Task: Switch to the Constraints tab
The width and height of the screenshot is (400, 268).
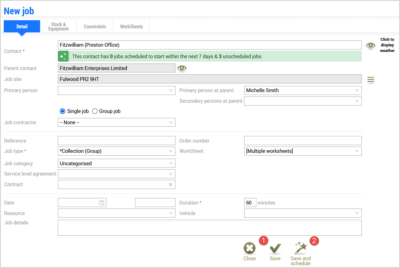Action: [95, 26]
